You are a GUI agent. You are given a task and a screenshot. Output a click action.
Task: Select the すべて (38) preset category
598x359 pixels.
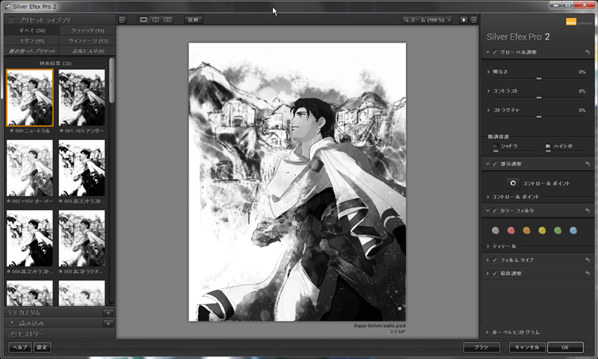click(x=32, y=30)
